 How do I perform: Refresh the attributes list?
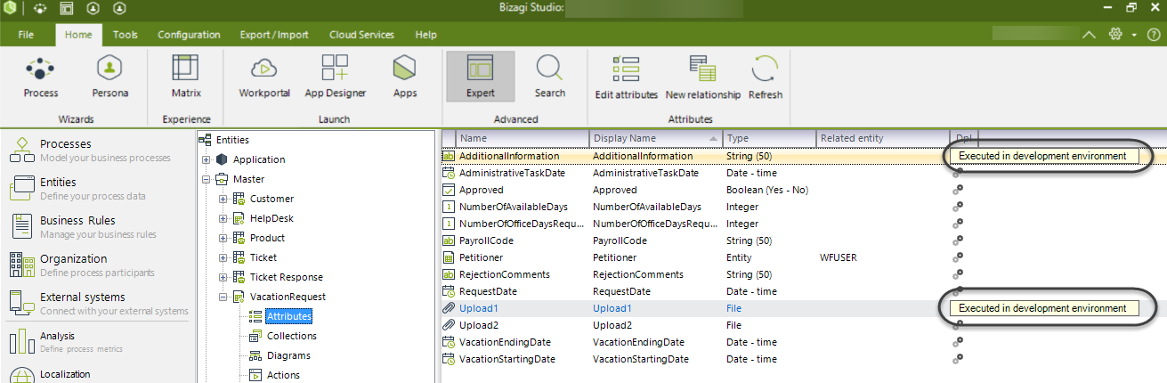click(x=766, y=77)
